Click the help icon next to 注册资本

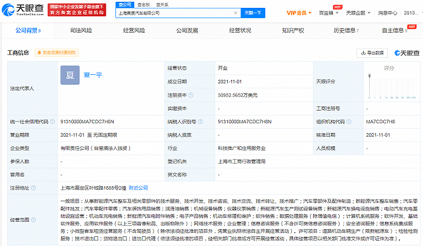pos(191,95)
